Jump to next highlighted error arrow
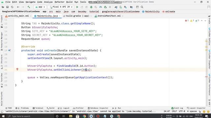211x118 pixels. point(205,21)
